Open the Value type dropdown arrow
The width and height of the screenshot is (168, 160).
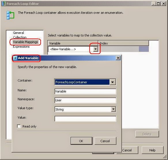pyautogui.click(x=113, y=109)
